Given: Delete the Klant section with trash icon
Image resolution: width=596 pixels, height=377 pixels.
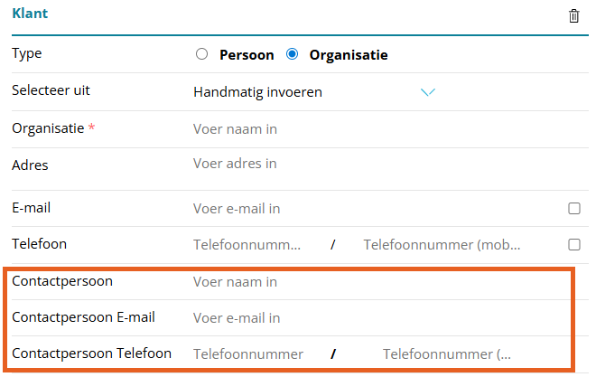Looking at the screenshot, I should 573,16.
